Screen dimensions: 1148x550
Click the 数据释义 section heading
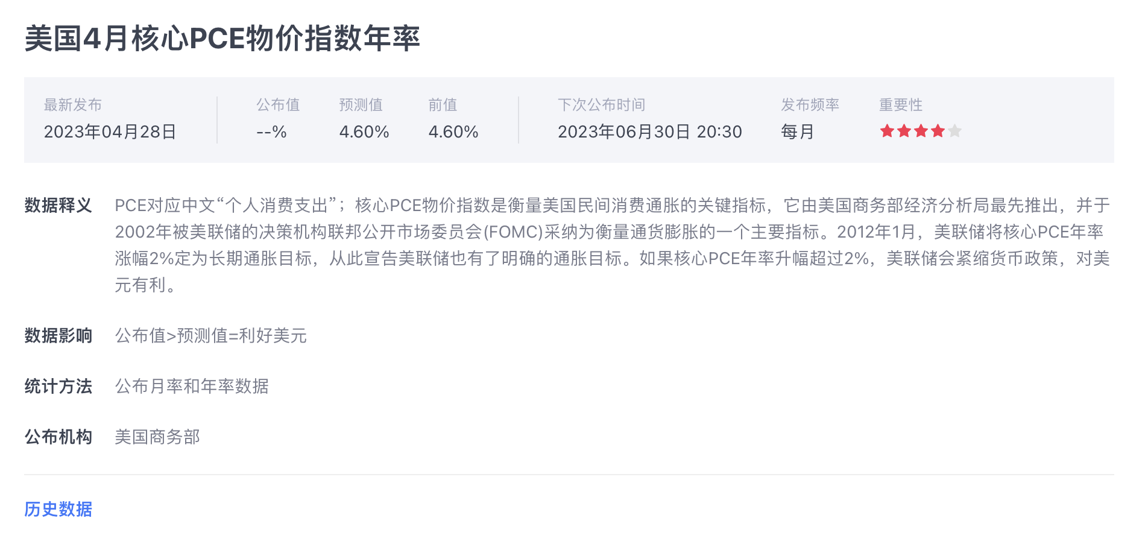coord(58,205)
